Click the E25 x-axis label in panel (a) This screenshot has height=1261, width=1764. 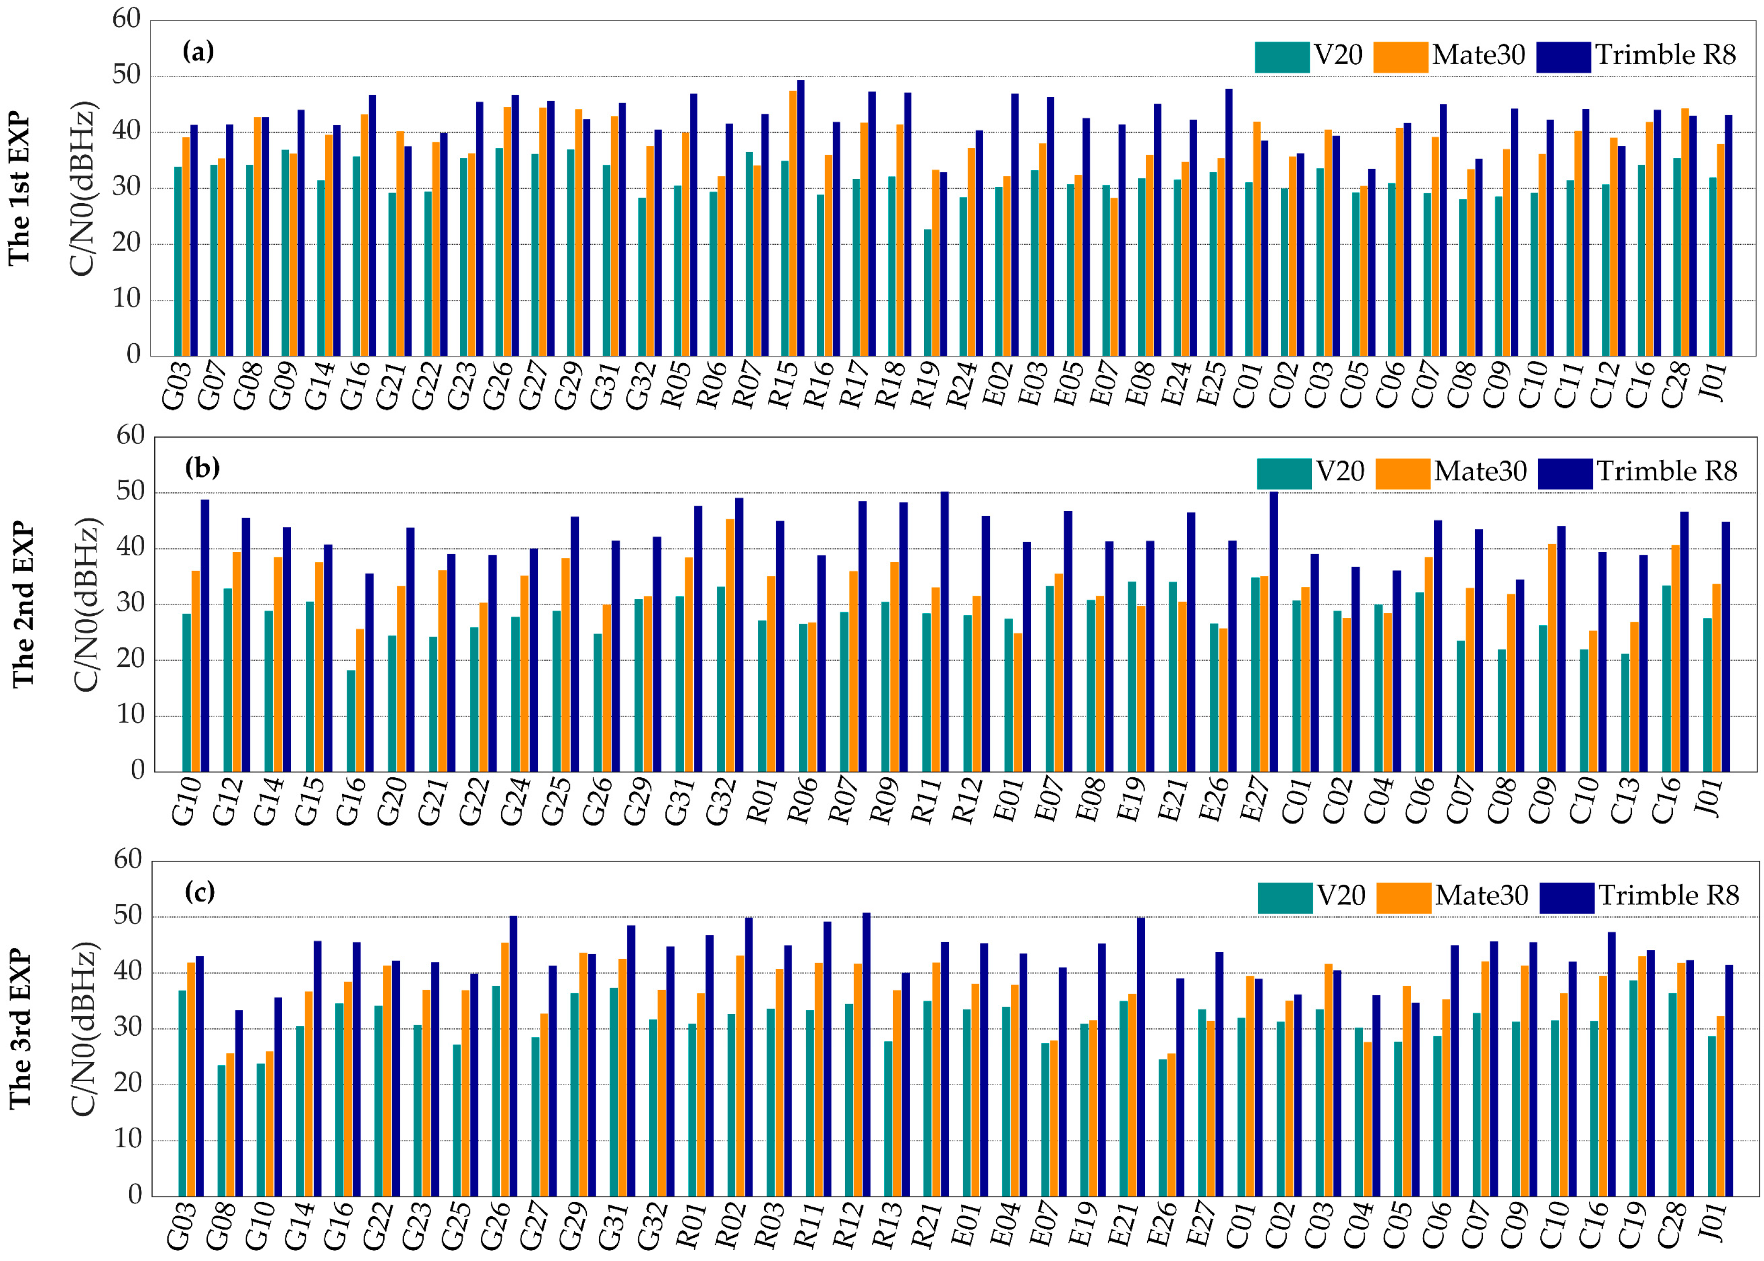click(1211, 385)
